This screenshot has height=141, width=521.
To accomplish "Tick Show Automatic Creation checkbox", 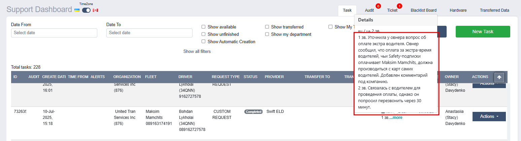I will (203, 42).
